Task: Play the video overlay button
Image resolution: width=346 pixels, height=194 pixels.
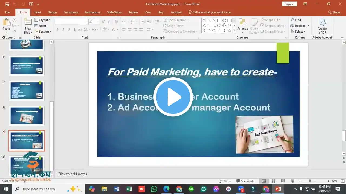Action: tap(173, 97)
